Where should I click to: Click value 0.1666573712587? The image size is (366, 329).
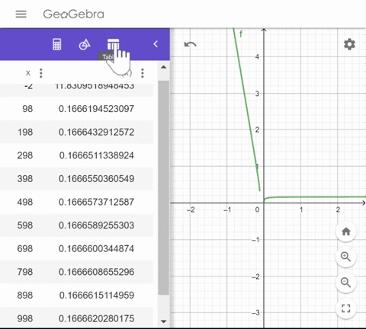(x=96, y=202)
